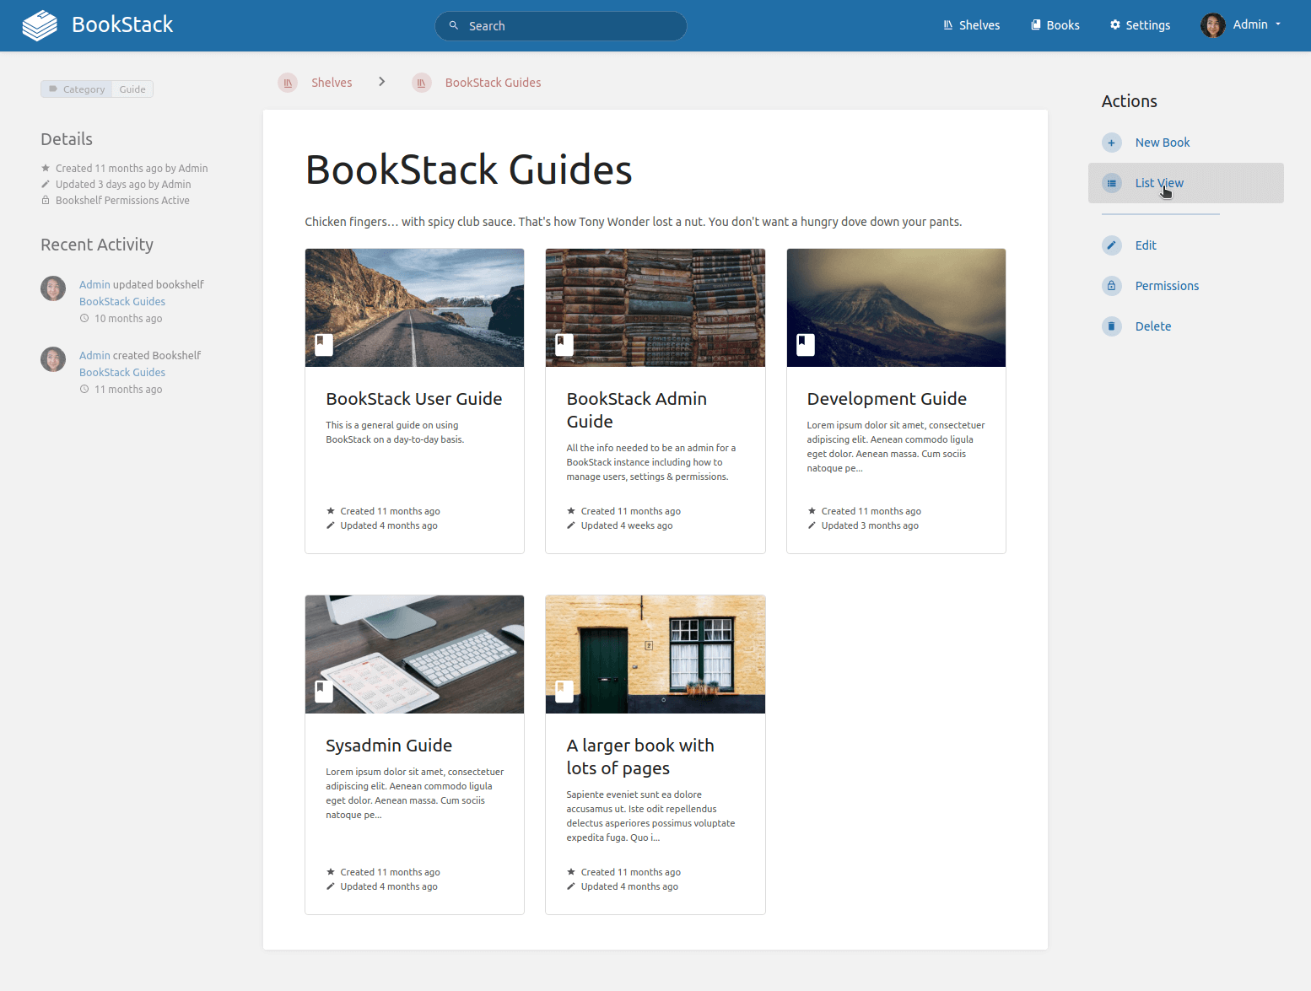Screen dimensions: 1311x991
Task: Open the Development Guide title
Action: 887,399
